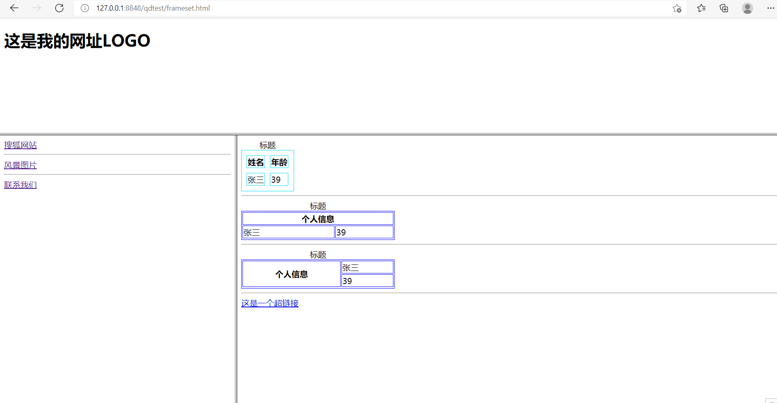Open the 联系我们 link
This screenshot has width=777, height=403.
pyautogui.click(x=20, y=185)
